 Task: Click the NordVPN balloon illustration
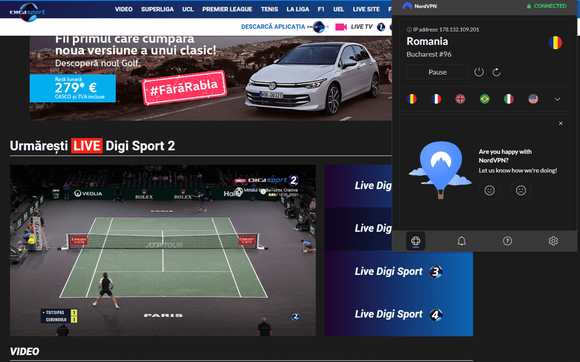pyautogui.click(x=440, y=170)
